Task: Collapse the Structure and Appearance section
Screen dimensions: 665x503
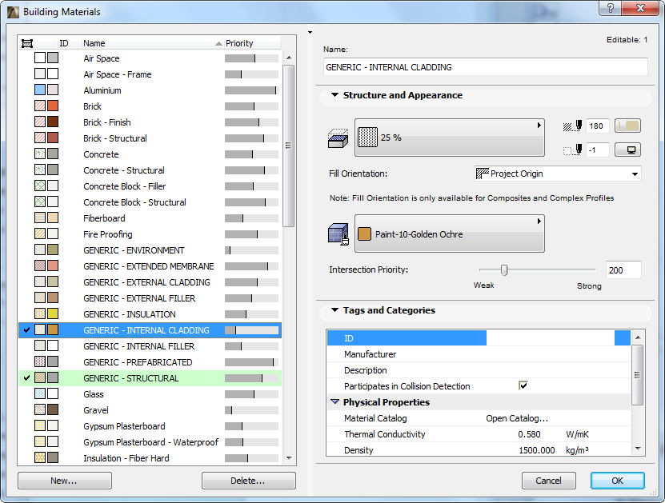Action: [x=335, y=95]
